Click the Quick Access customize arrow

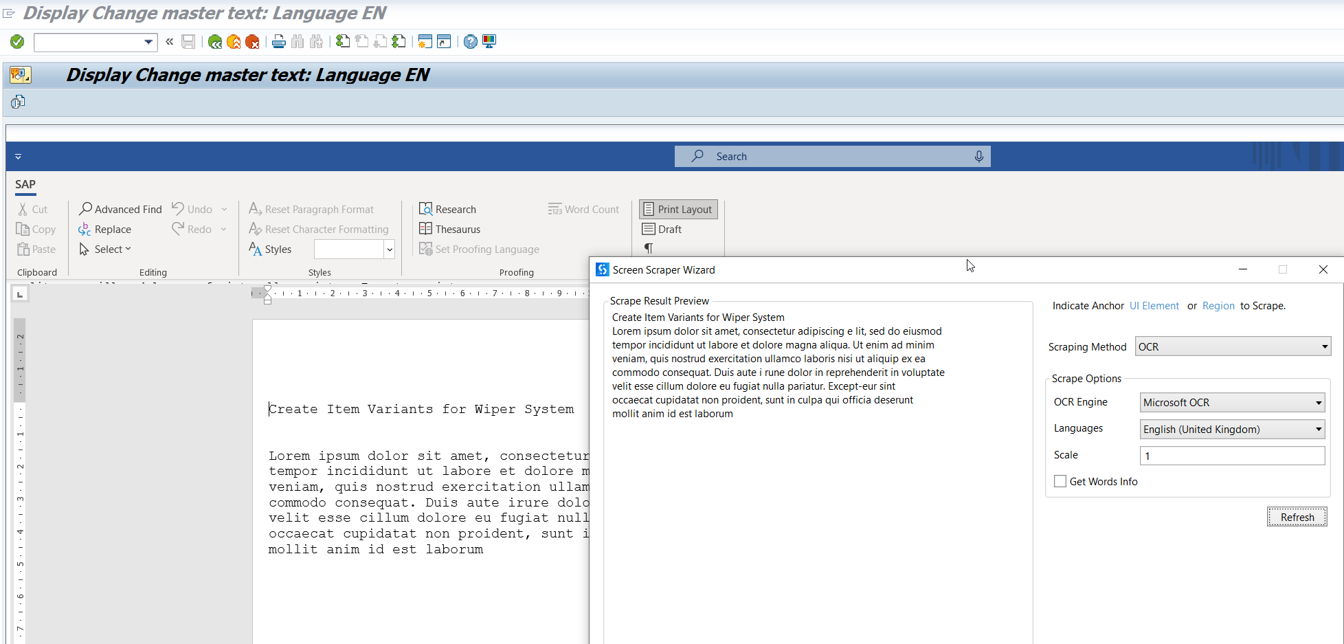(18, 157)
